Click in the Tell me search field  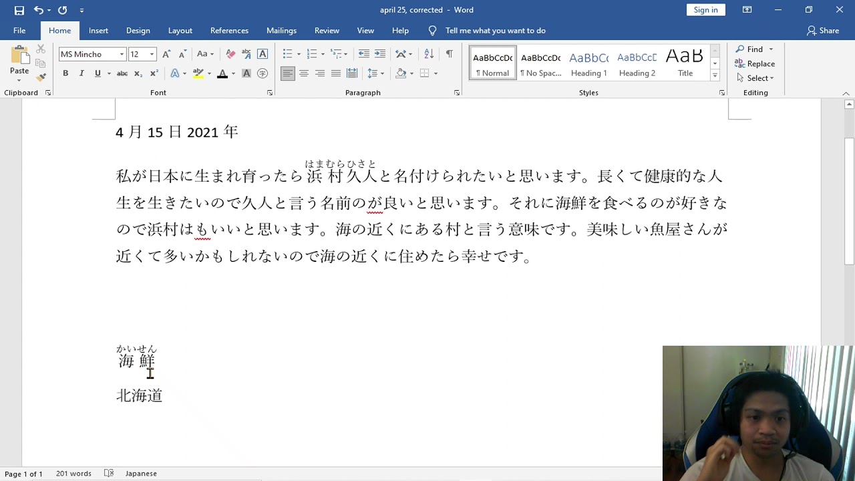click(496, 31)
